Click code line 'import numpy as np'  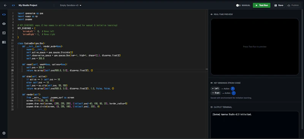click(27, 16)
